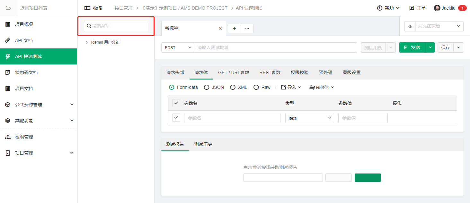Switch to the 测试报告 tab
This screenshot has height=203, width=470.
coord(175,144)
